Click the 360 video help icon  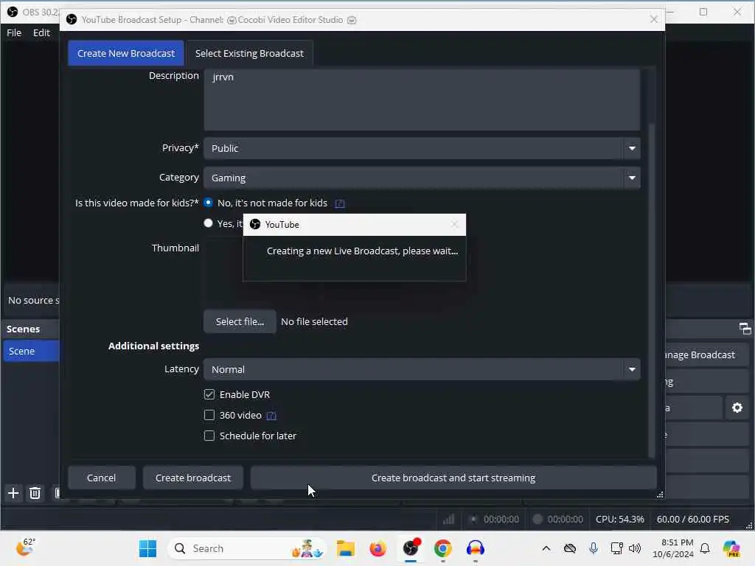tap(271, 416)
